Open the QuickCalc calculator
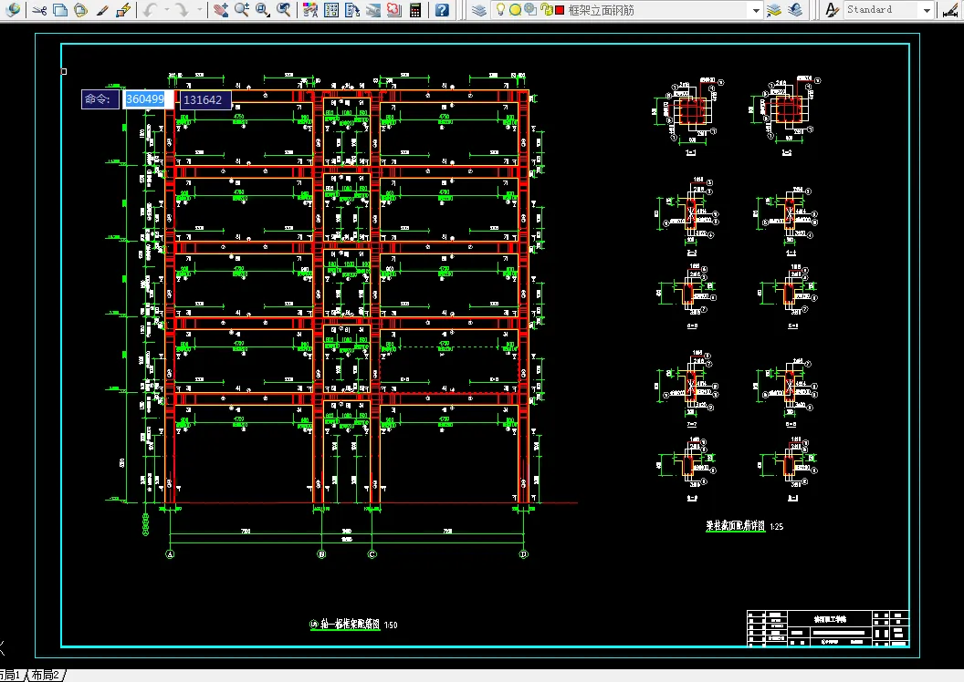Image resolution: width=964 pixels, height=682 pixels. click(415, 10)
